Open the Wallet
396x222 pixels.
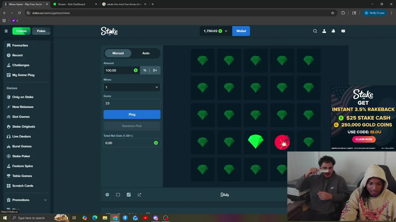coord(241,31)
